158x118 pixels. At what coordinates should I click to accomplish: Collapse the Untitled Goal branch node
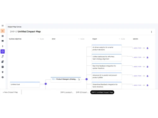coord(46,84)
